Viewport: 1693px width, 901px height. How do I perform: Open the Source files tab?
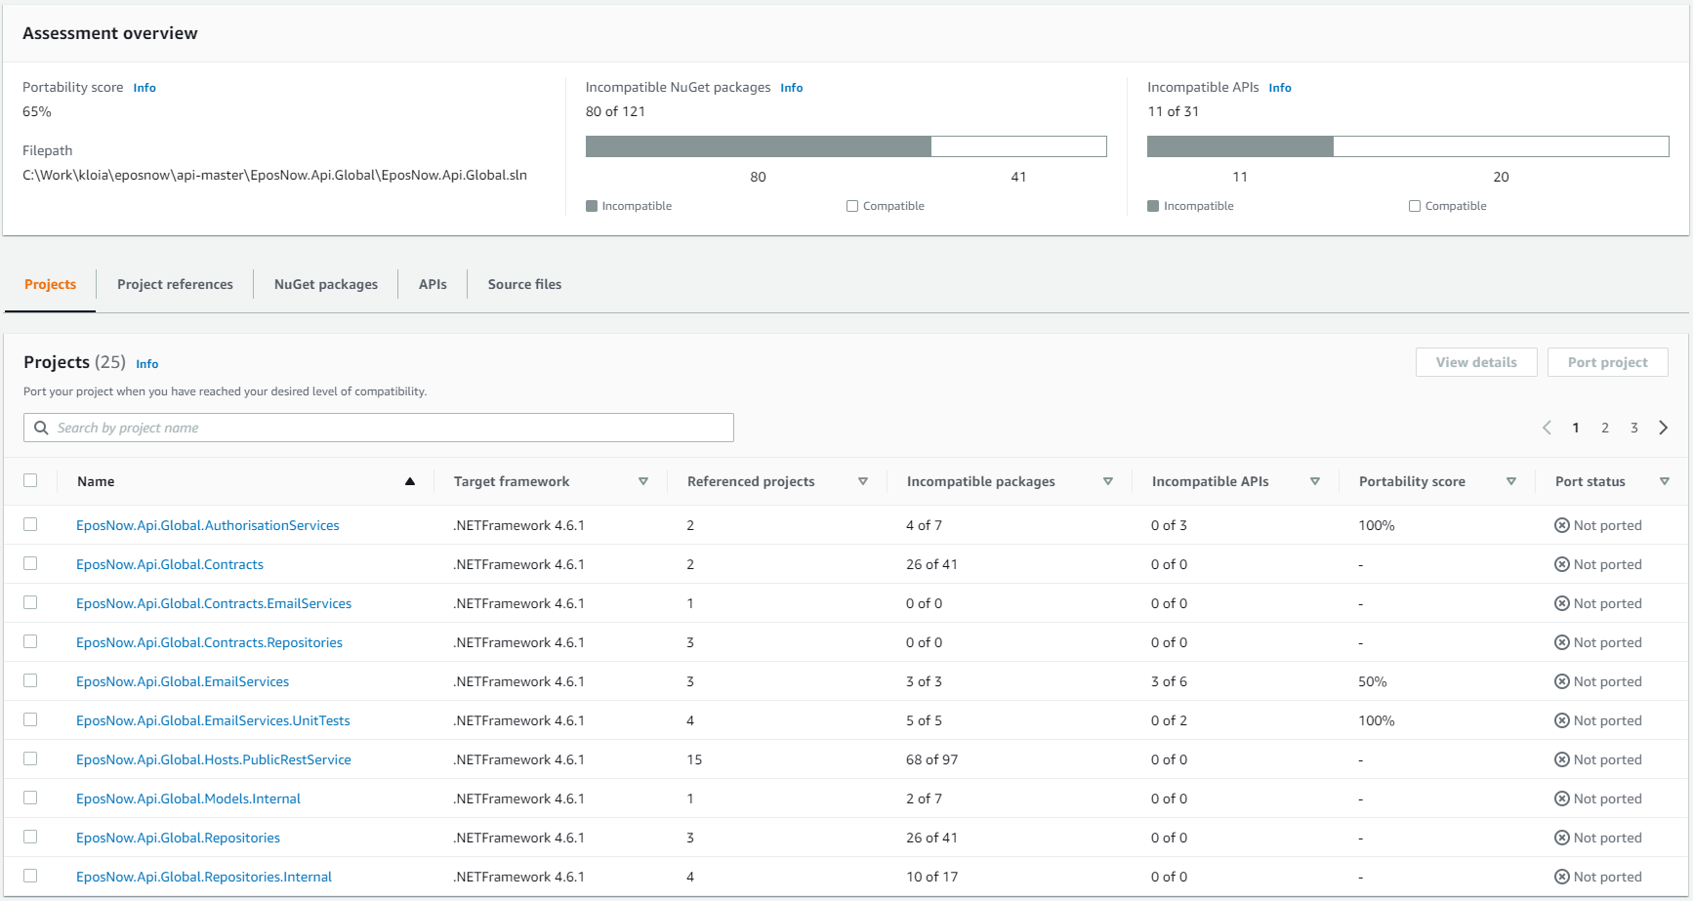[x=524, y=284]
